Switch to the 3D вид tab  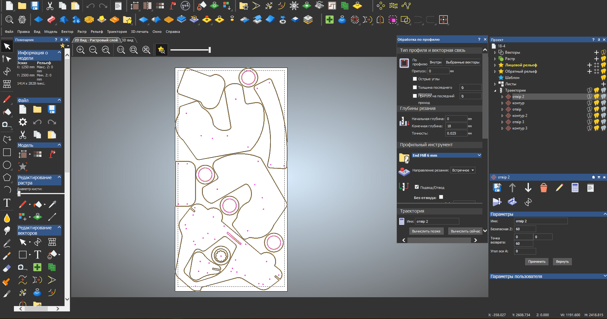point(128,40)
